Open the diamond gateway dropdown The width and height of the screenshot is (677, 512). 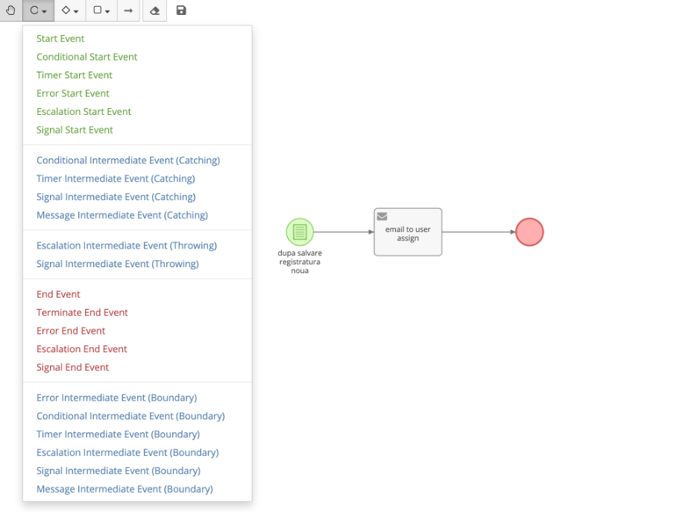(x=70, y=10)
